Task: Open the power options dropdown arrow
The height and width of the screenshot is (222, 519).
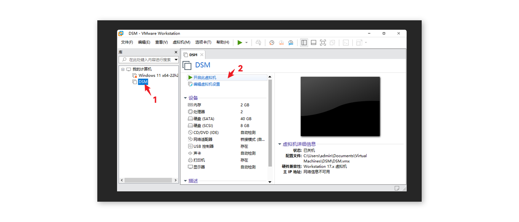Action: click(x=247, y=43)
